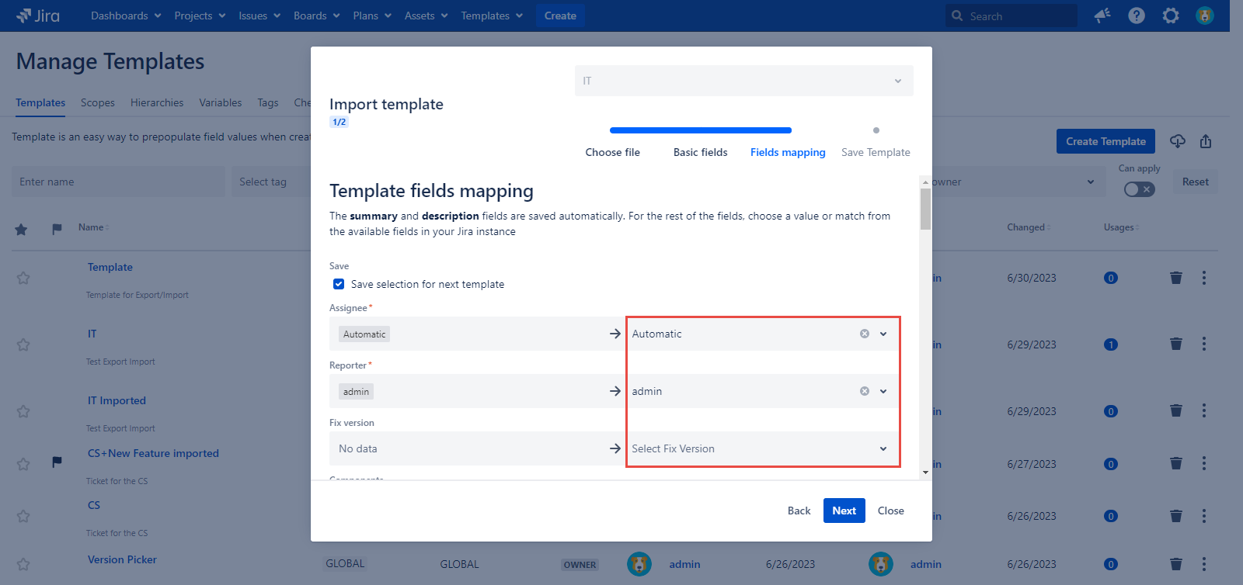Screen dimensions: 1243x585
Task: Click the Jira settings gear icon
Action: click(x=1170, y=16)
